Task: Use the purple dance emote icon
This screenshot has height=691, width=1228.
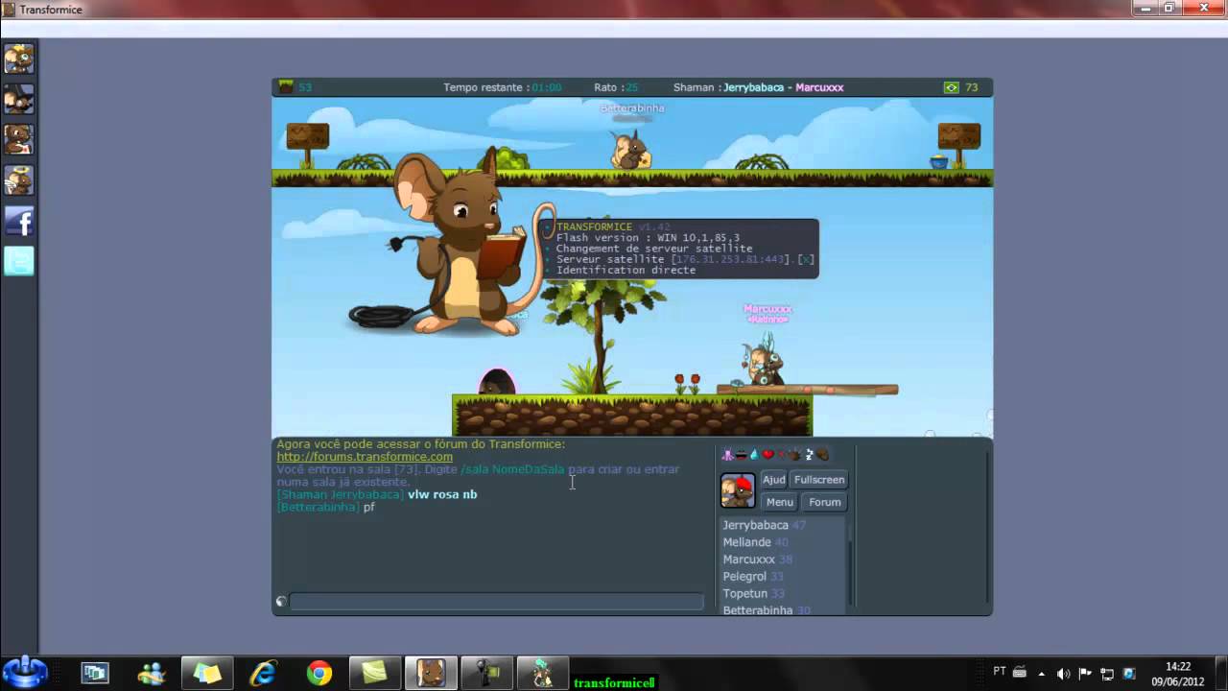Action: coord(727,454)
